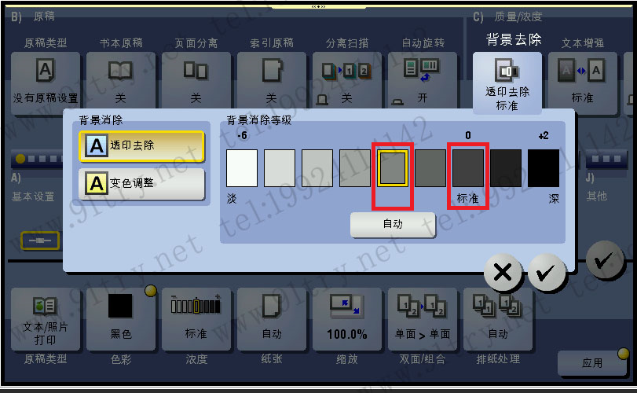The image size is (637, 393).
Task: Toggle 自动旋转 auto rotate setting
Action: [x=423, y=80]
